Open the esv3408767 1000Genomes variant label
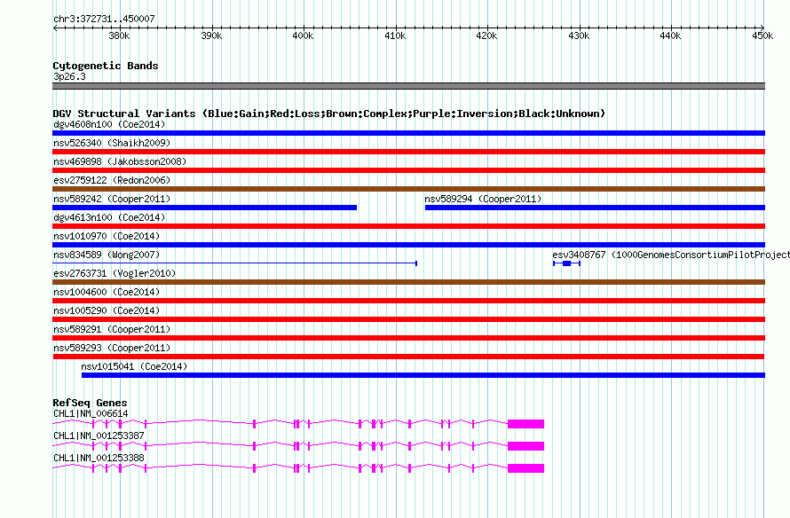The image size is (790, 518). (671, 255)
